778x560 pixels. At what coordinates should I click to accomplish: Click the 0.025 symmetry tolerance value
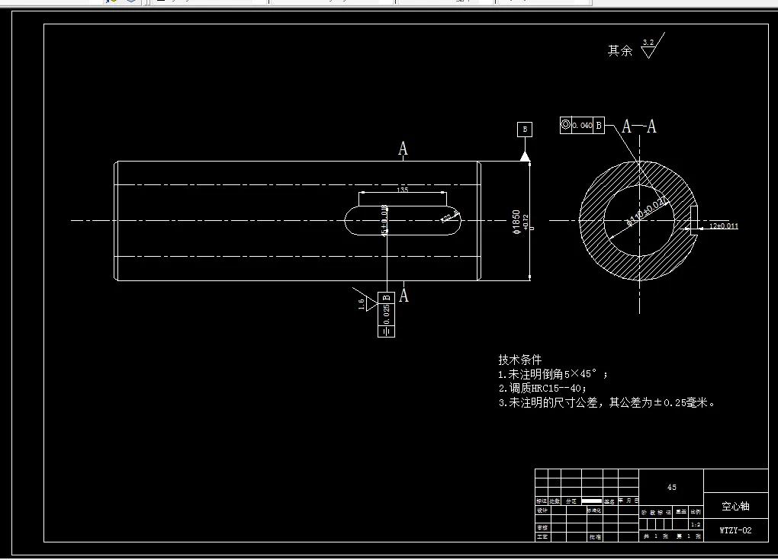pyautogui.click(x=387, y=314)
